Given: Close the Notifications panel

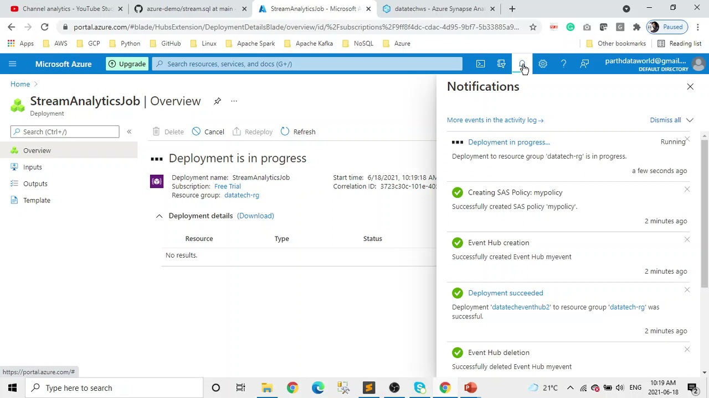Looking at the screenshot, I should [690, 87].
